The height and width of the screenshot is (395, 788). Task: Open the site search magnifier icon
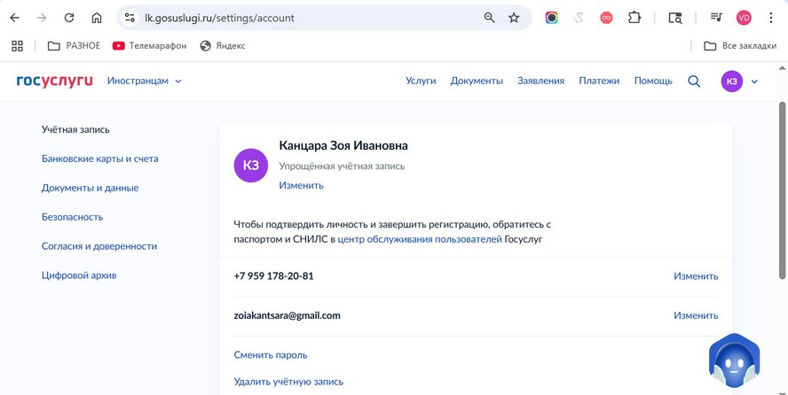694,81
